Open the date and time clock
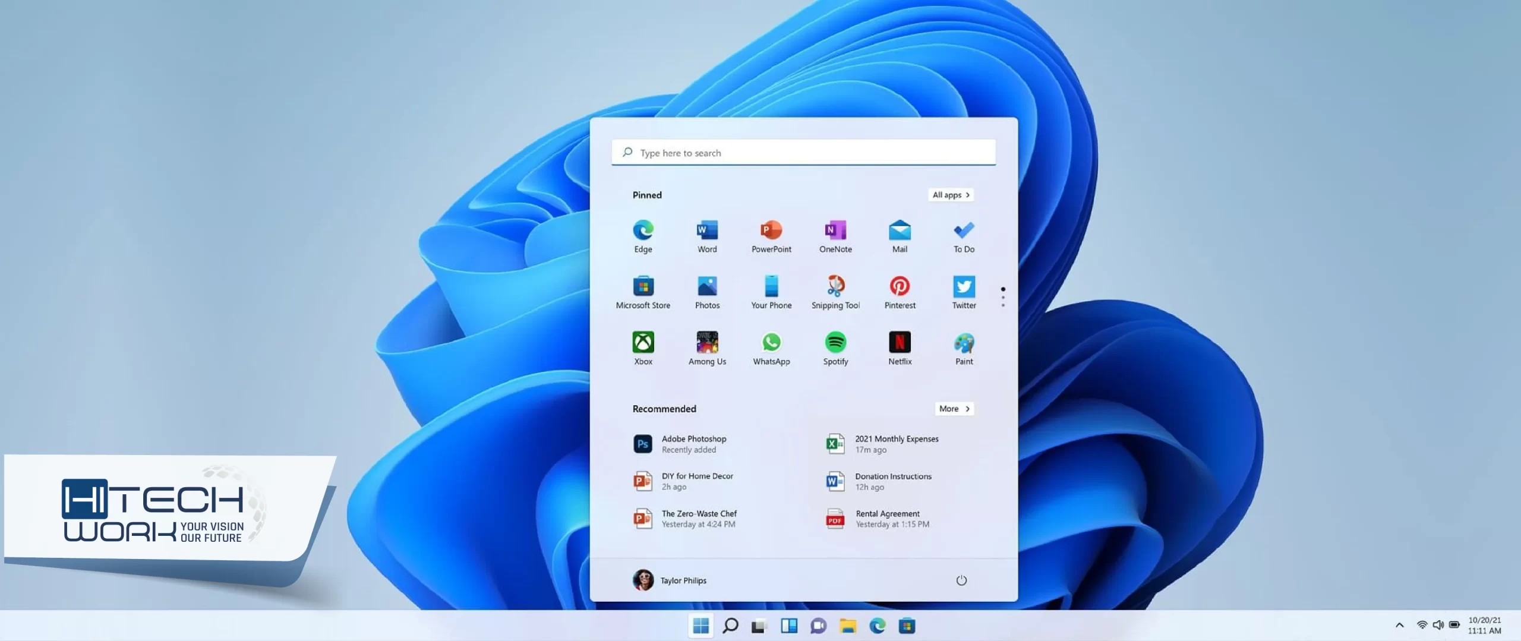This screenshot has width=1521, height=641. point(1484,626)
